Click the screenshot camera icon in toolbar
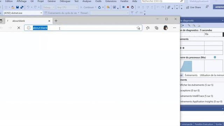Screen dimensions: 224x126 pyautogui.click(x=114, y=7)
